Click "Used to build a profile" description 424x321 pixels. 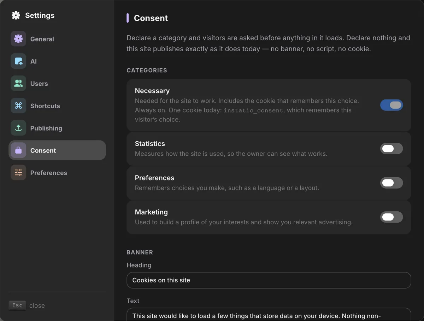tap(244, 222)
